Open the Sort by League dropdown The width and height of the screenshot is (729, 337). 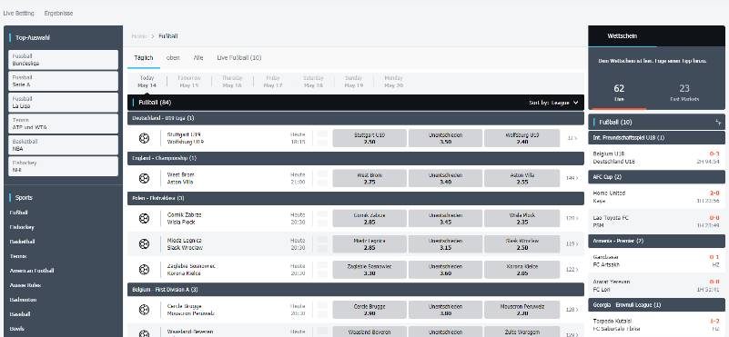coord(553,103)
